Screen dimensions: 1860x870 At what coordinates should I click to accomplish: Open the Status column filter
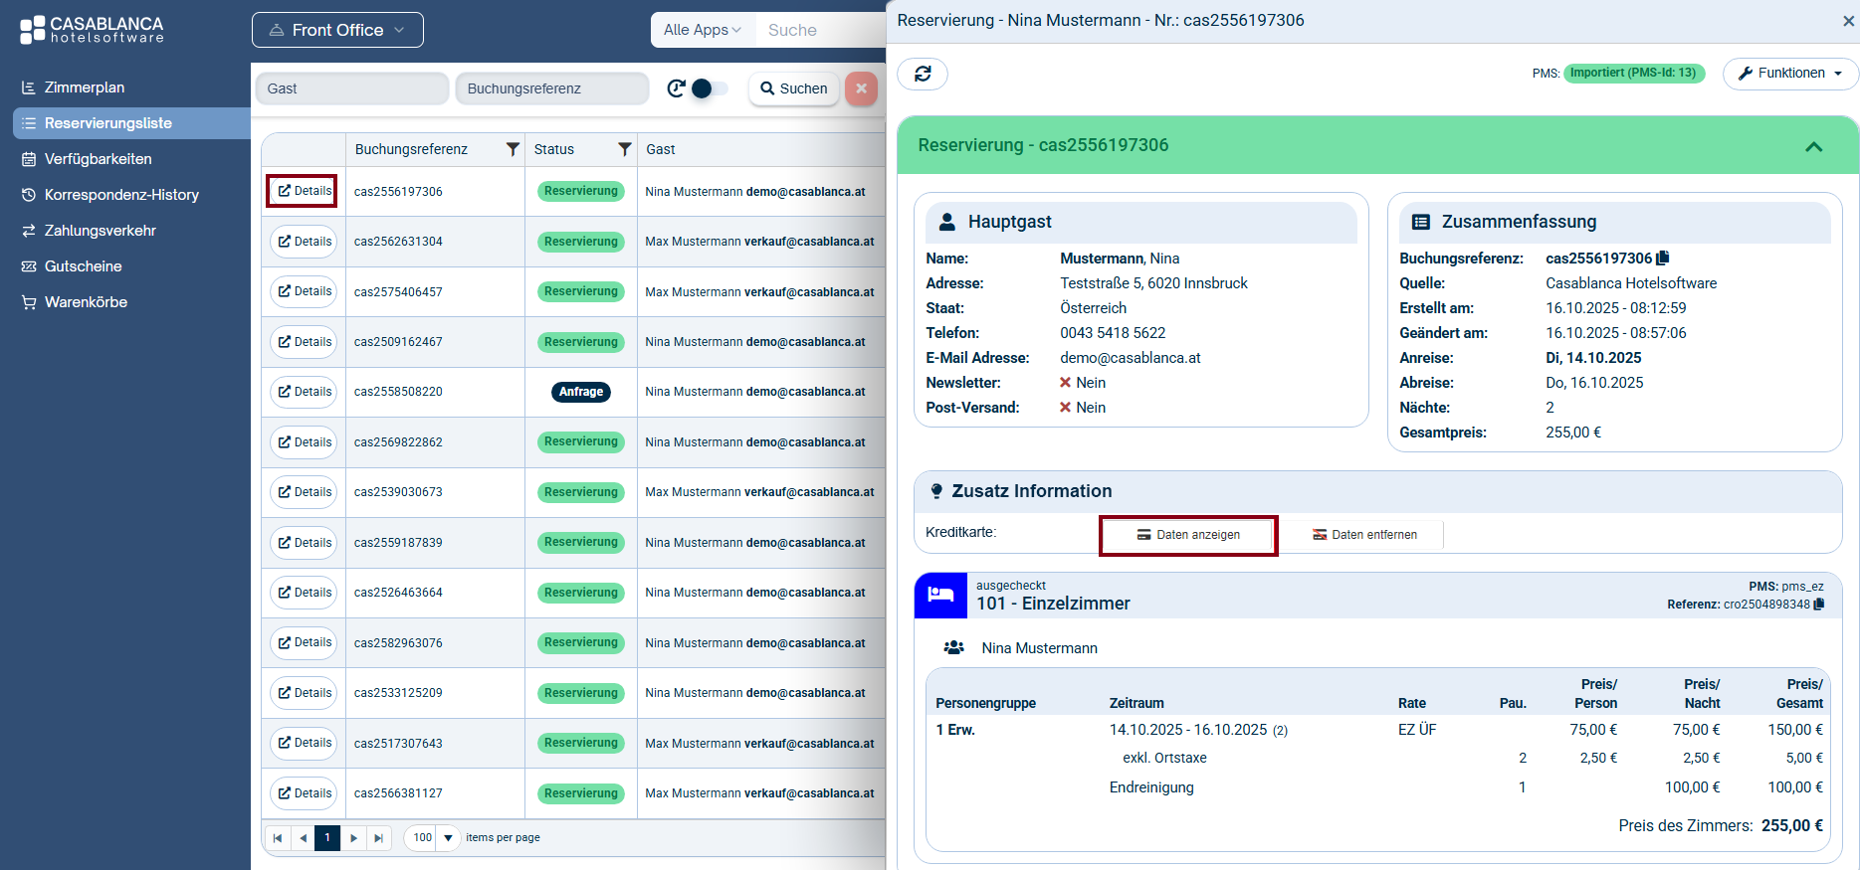coord(625,149)
